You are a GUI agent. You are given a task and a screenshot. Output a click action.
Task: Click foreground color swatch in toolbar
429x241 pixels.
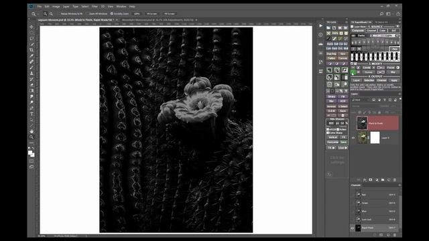[x=30, y=153]
